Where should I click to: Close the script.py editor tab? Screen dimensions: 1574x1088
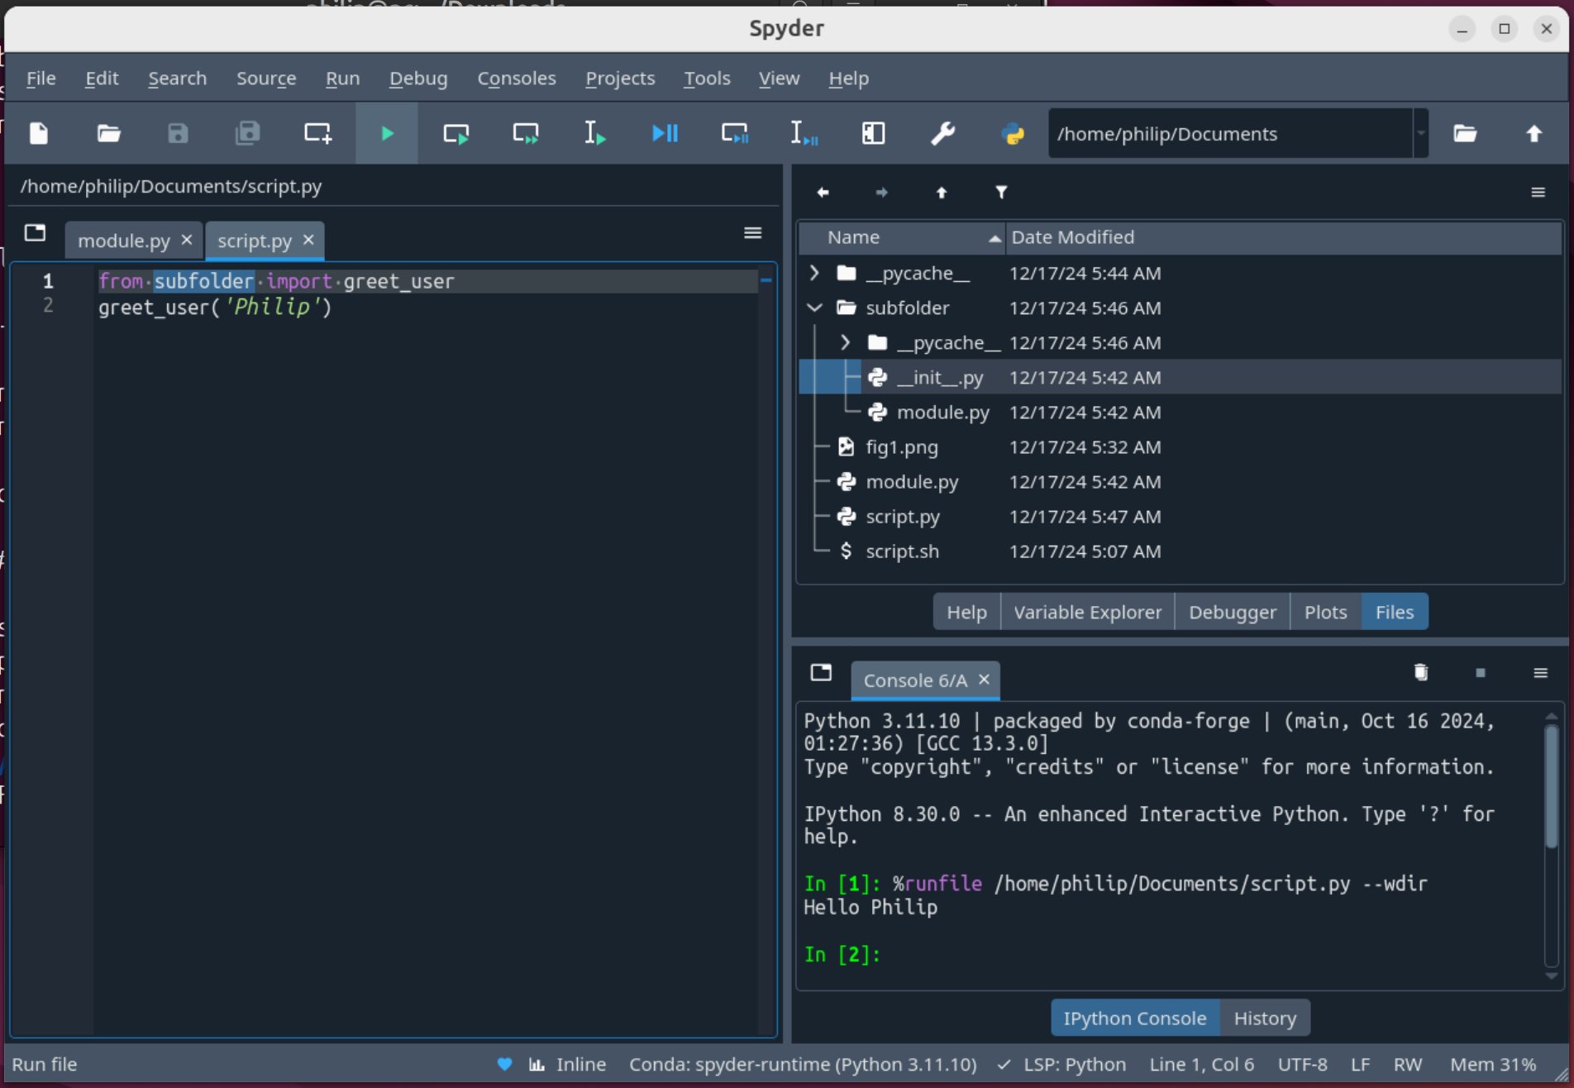click(308, 240)
